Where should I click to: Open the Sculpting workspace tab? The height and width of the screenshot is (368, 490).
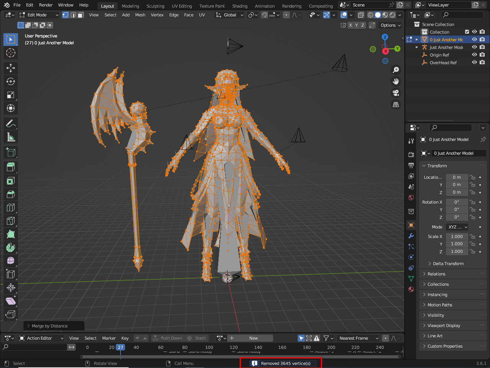[155, 6]
